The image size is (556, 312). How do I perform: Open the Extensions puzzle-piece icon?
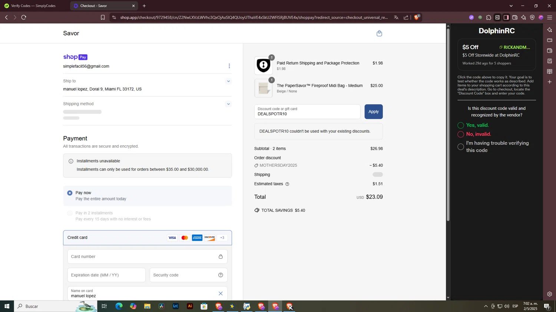point(489,17)
